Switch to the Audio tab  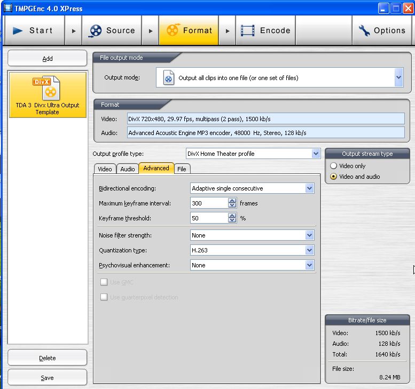click(128, 169)
